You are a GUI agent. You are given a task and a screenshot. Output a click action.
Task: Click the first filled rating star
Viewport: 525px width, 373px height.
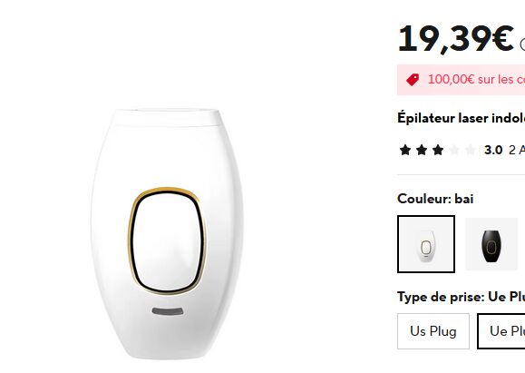405,150
